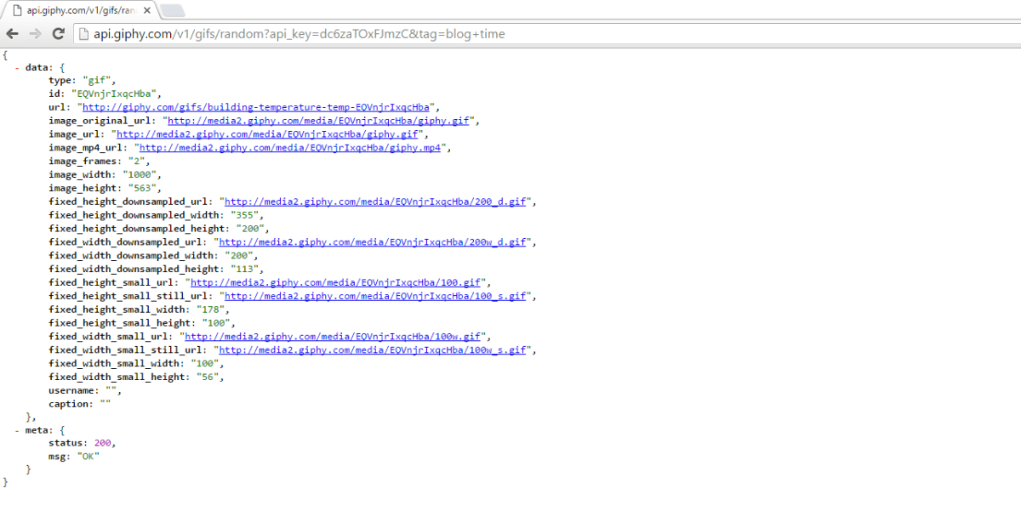Open the fixed_height_small_url 100.gif link

(336, 282)
